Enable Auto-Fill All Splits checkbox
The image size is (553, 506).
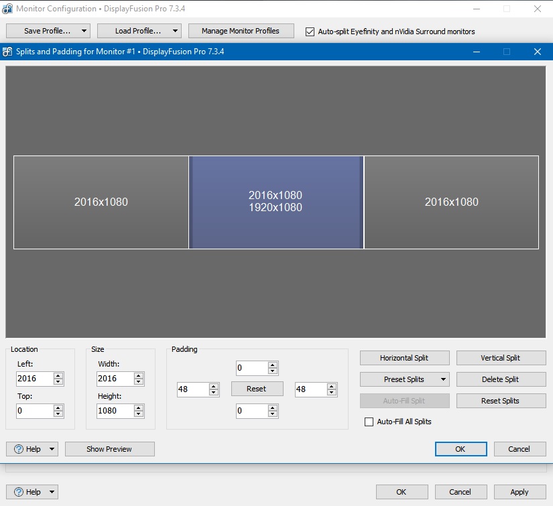point(369,422)
